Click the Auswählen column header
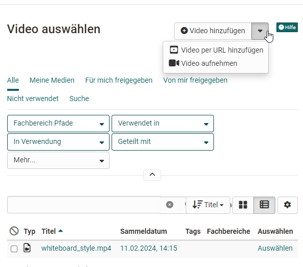303x267 pixels. (275, 231)
